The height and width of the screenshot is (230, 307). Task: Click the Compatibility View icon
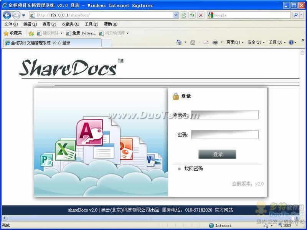pyautogui.click(x=184, y=15)
